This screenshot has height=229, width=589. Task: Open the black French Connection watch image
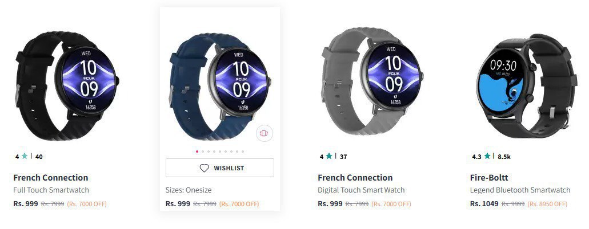point(67,86)
